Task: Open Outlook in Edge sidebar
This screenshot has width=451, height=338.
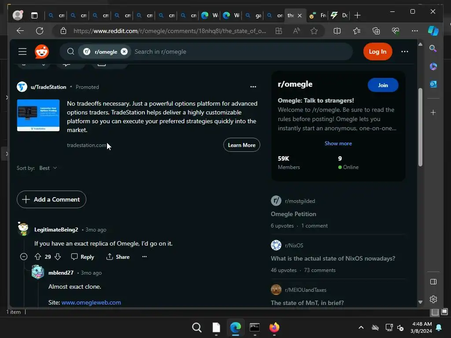Action: (433, 84)
